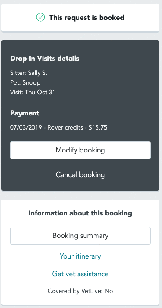Select the Visit: Thu Oct 31 line
Image resolution: width=162 pixels, height=308 pixels.
pyautogui.click(x=32, y=92)
